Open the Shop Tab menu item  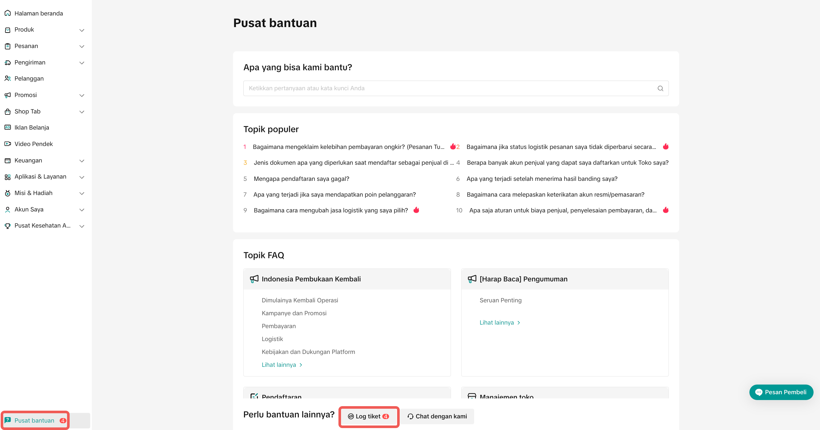pyautogui.click(x=27, y=112)
